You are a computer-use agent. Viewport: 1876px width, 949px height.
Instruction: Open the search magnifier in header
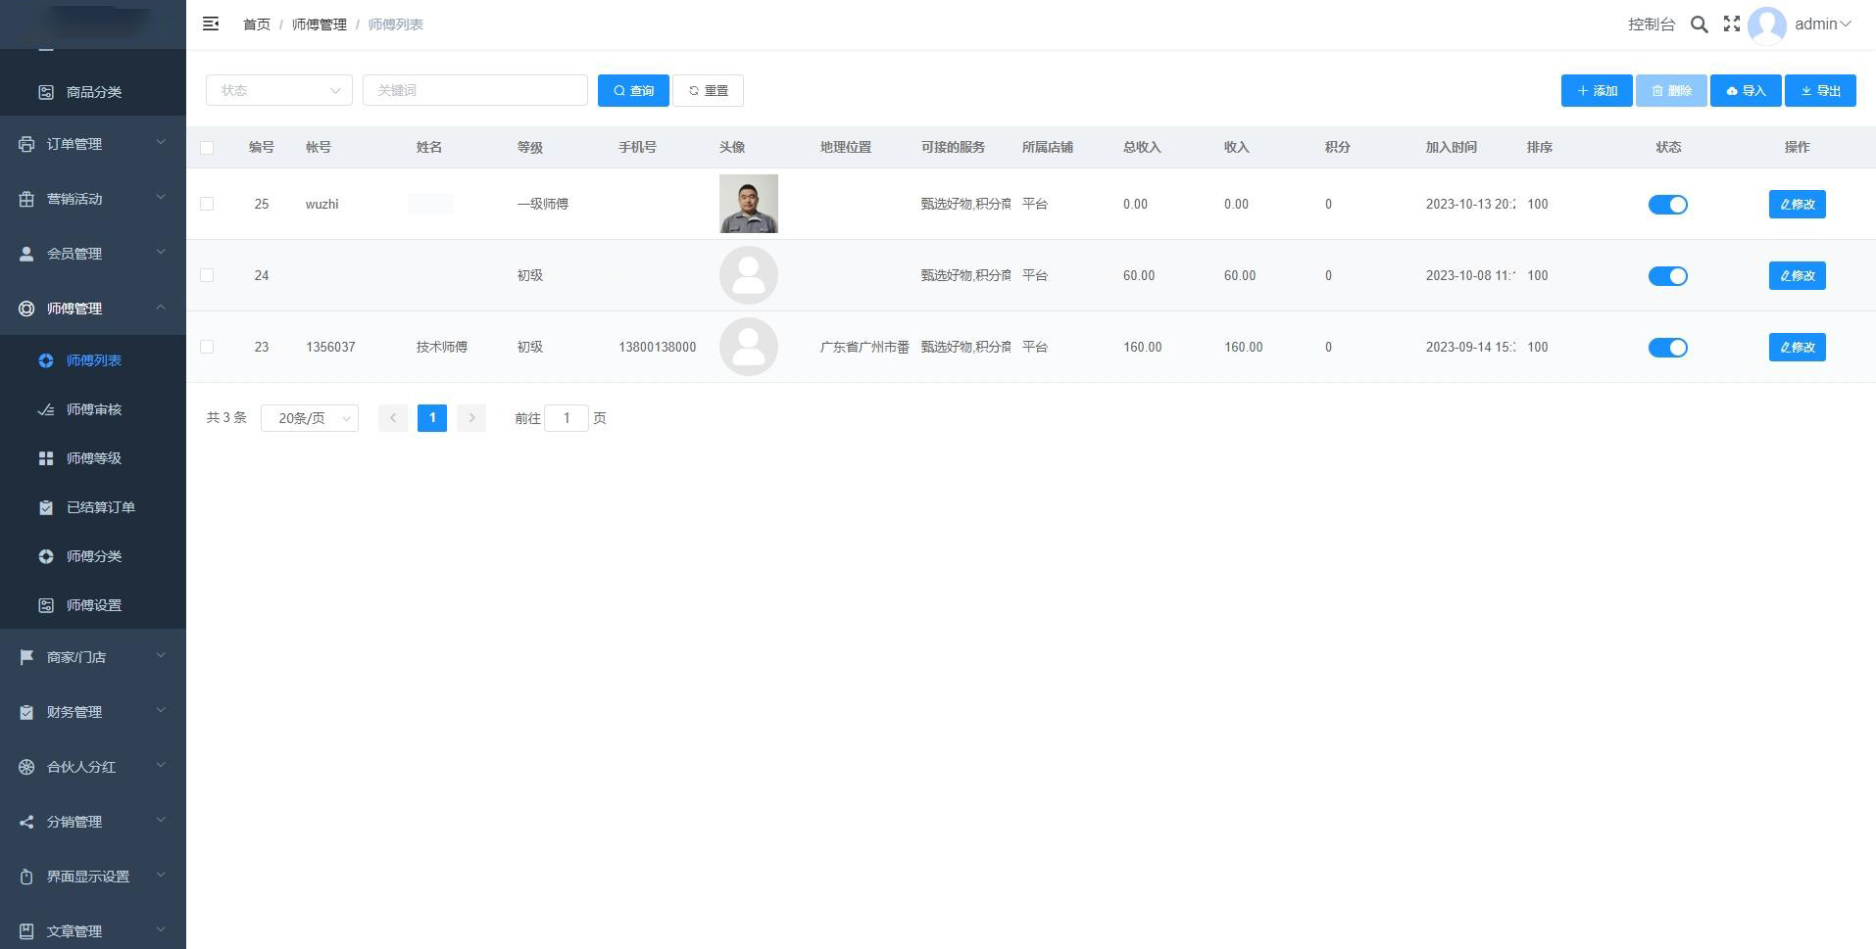pyautogui.click(x=1699, y=24)
